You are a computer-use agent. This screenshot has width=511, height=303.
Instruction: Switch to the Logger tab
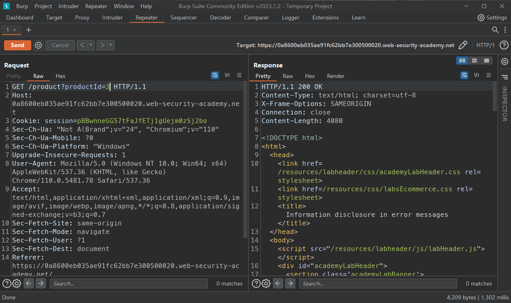pos(290,17)
